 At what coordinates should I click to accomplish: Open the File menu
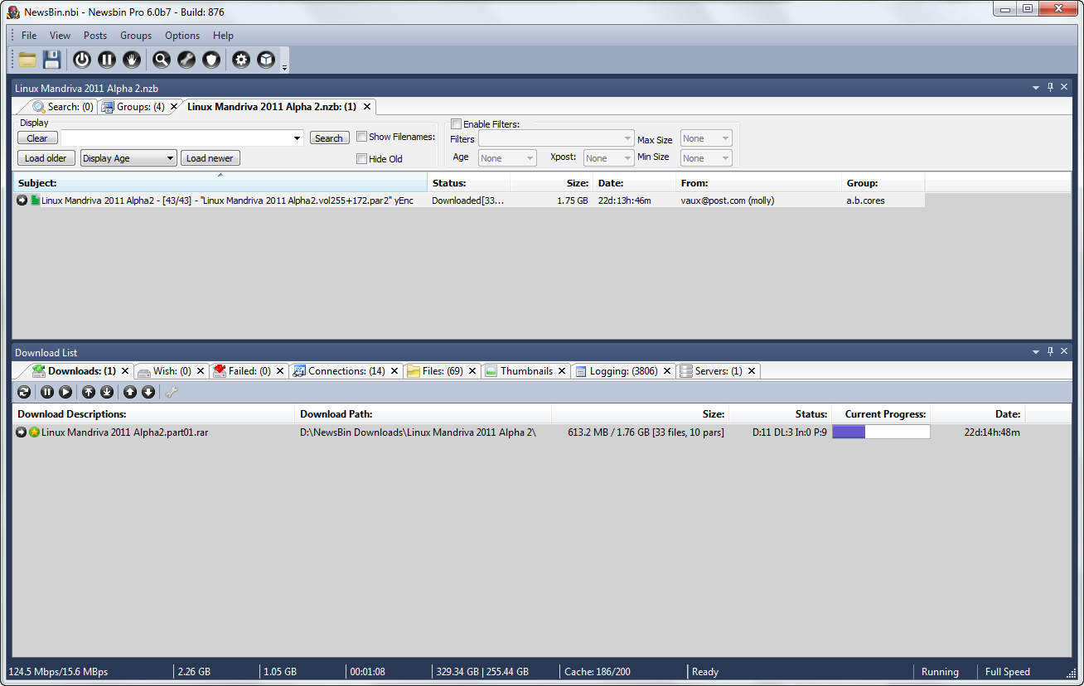tap(29, 36)
